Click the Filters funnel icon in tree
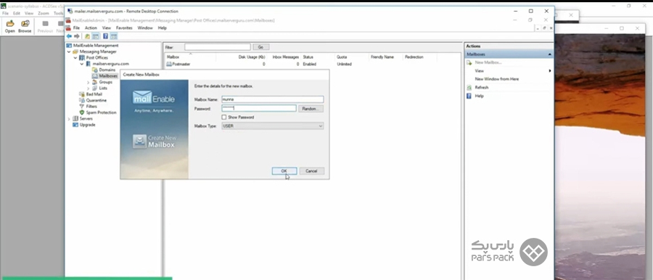 [82, 106]
